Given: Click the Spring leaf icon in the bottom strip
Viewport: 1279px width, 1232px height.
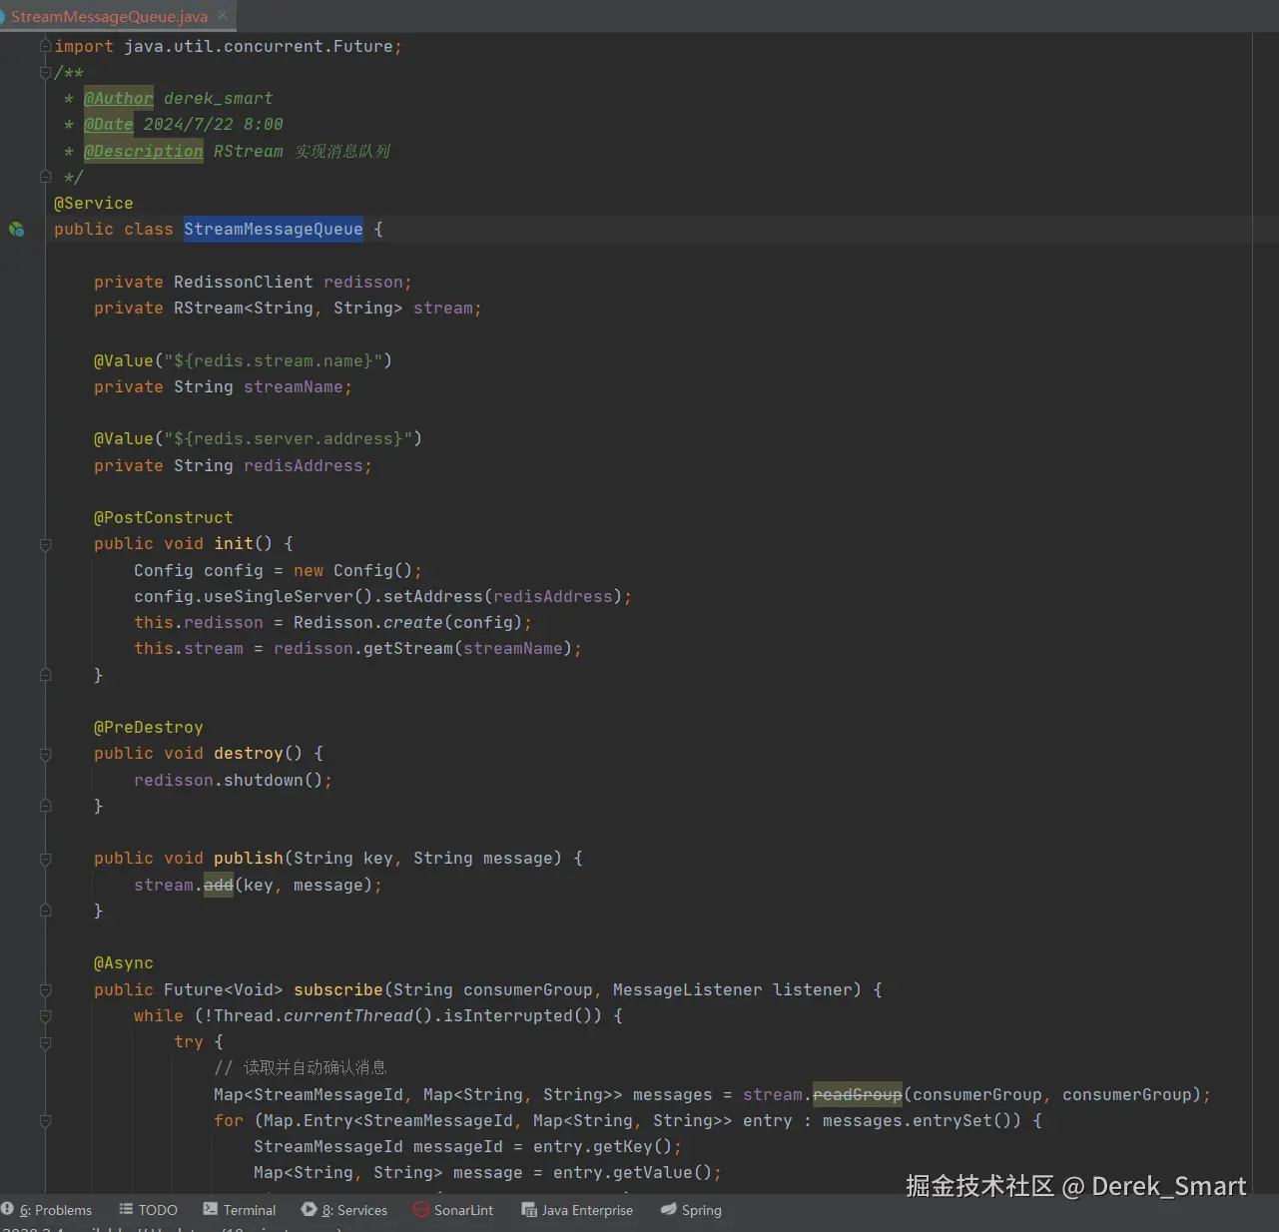Looking at the screenshot, I should [669, 1209].
